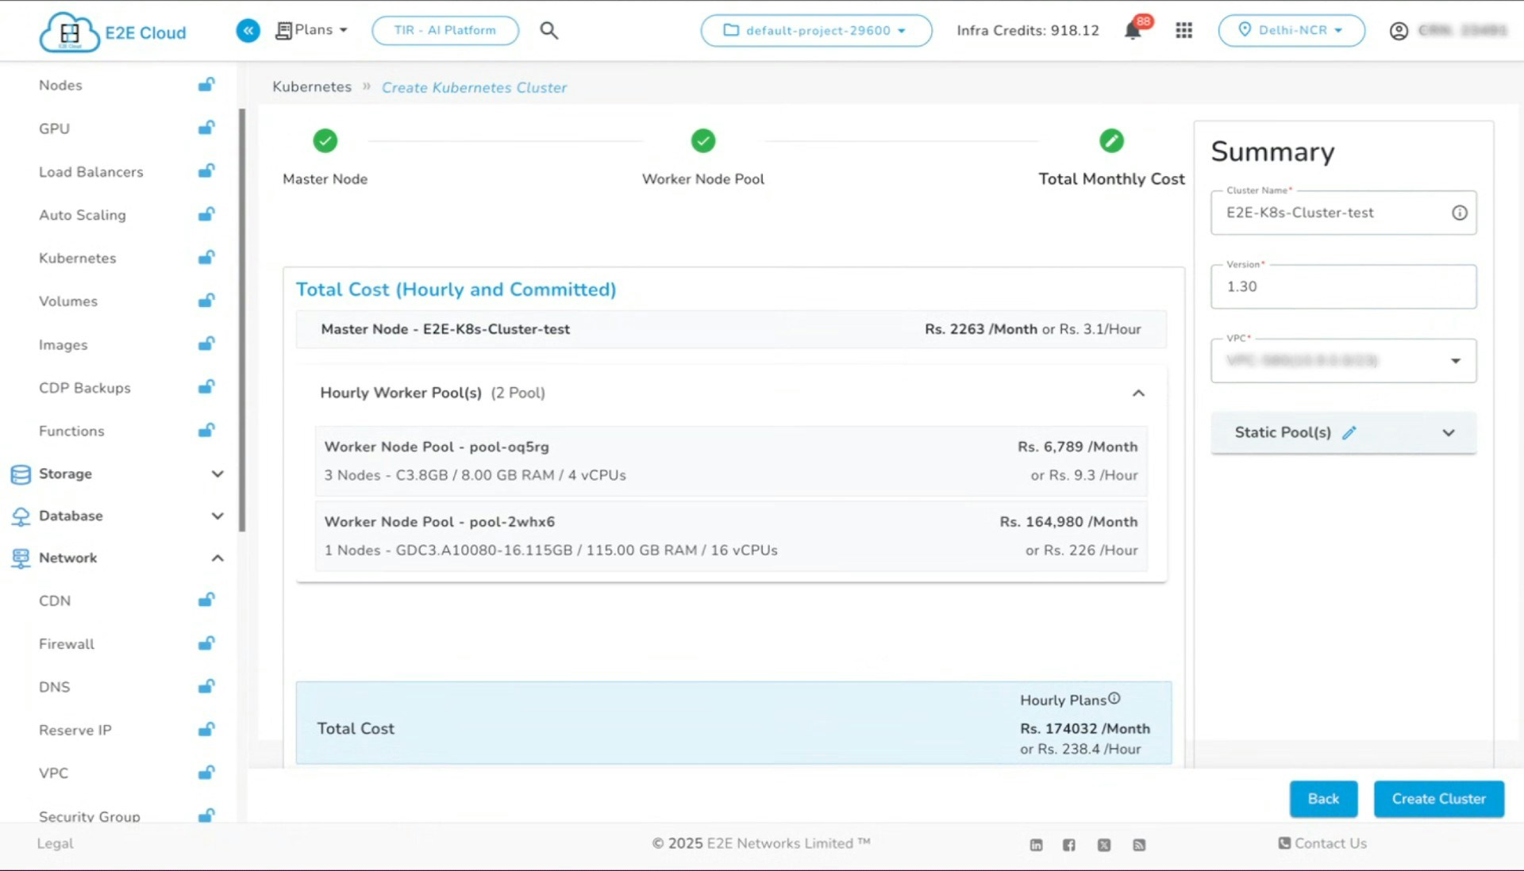Click lock icon next to Load Balancers

coord(206,171)
